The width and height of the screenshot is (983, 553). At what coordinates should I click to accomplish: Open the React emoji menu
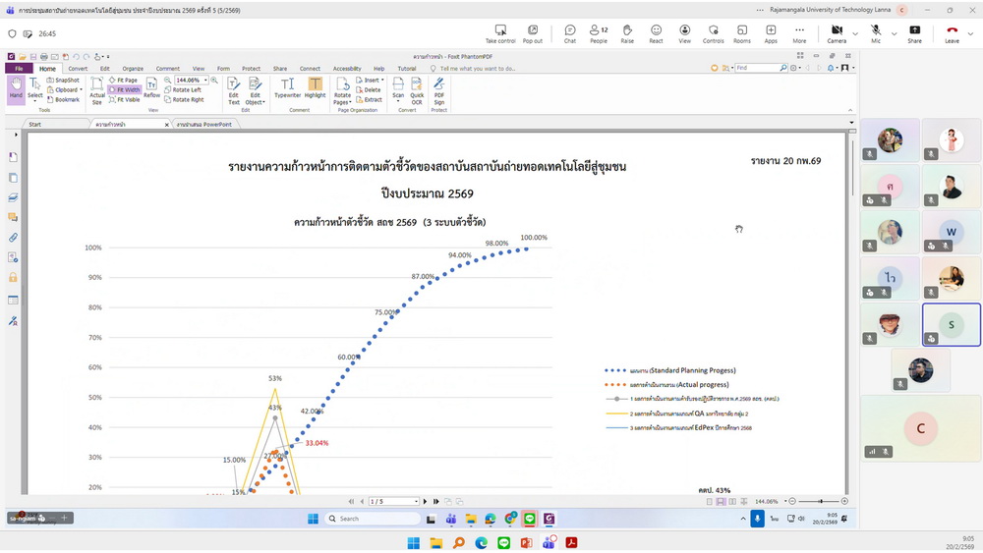click(656, 33)
